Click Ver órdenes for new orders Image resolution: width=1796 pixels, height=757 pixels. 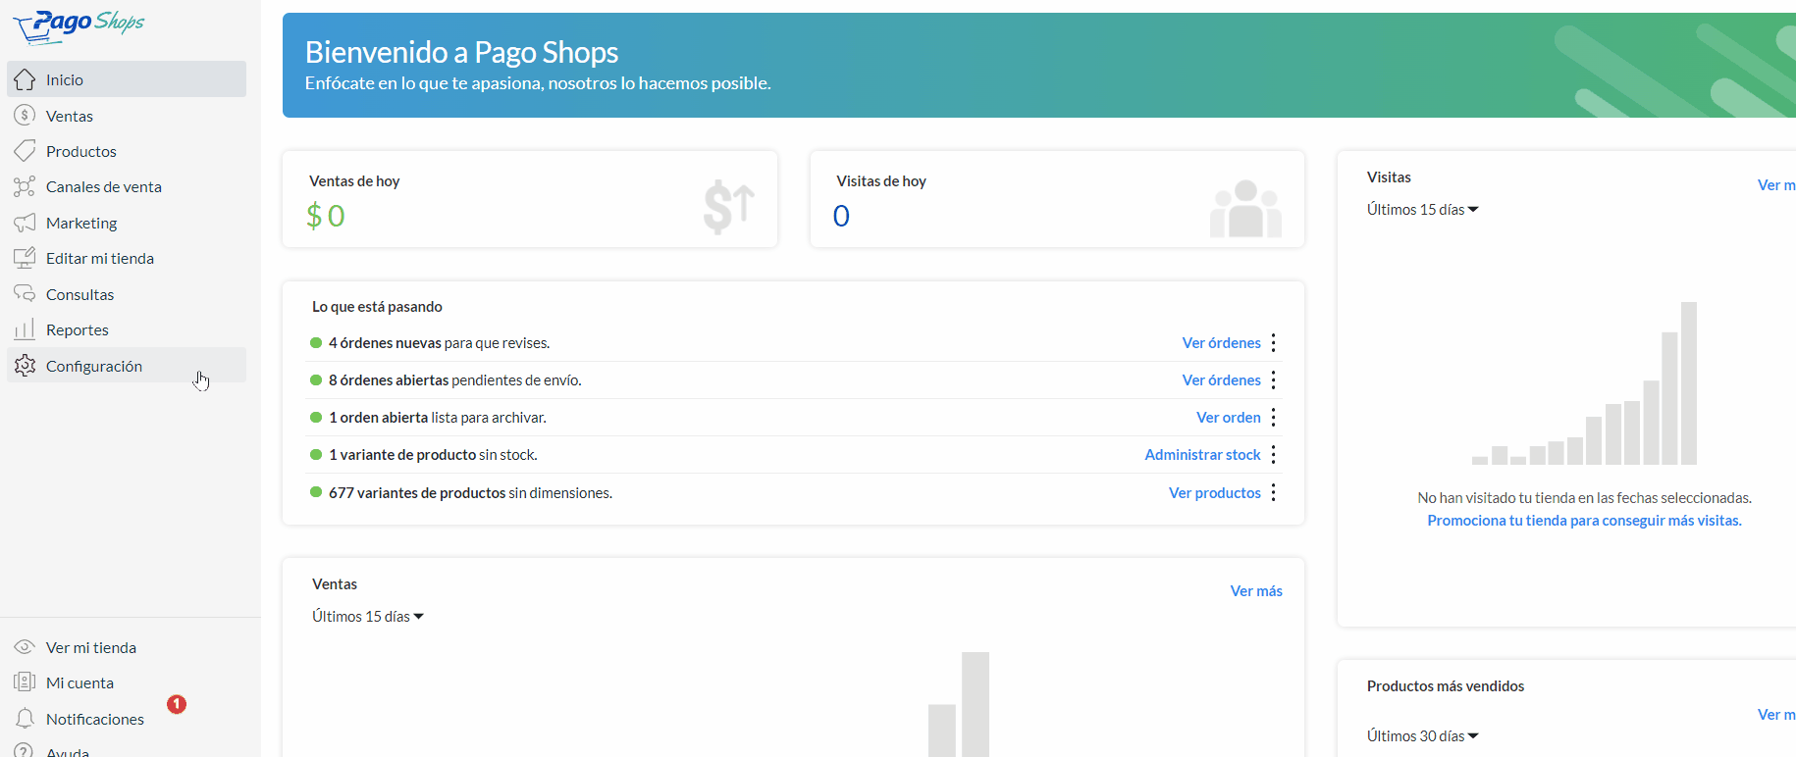point(1221,343)
